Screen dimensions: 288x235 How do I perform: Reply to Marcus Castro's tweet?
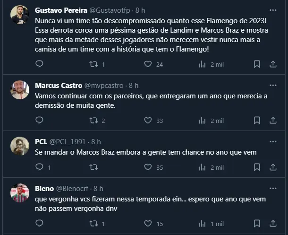point(40,121)
